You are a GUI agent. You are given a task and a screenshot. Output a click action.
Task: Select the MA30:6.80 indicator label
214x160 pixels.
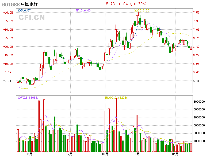tap(142, 10)
